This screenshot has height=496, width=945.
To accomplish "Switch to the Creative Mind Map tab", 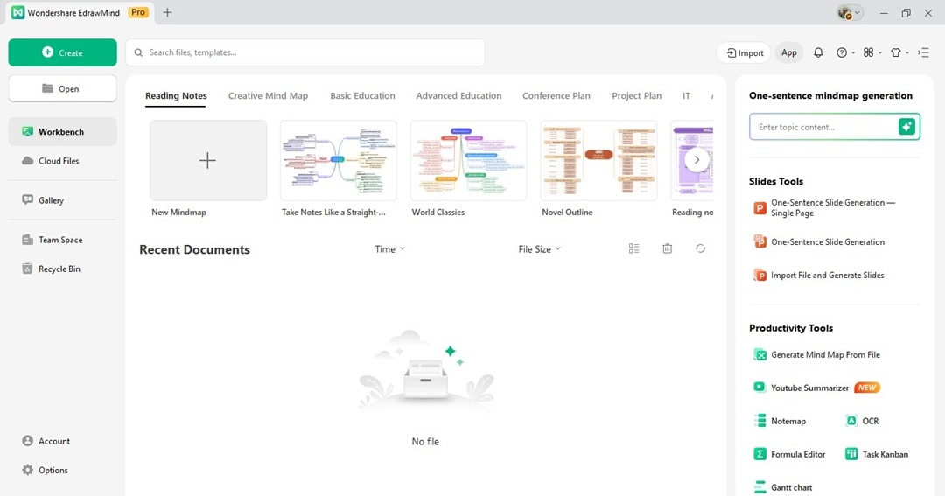I will tap(269, 96).
